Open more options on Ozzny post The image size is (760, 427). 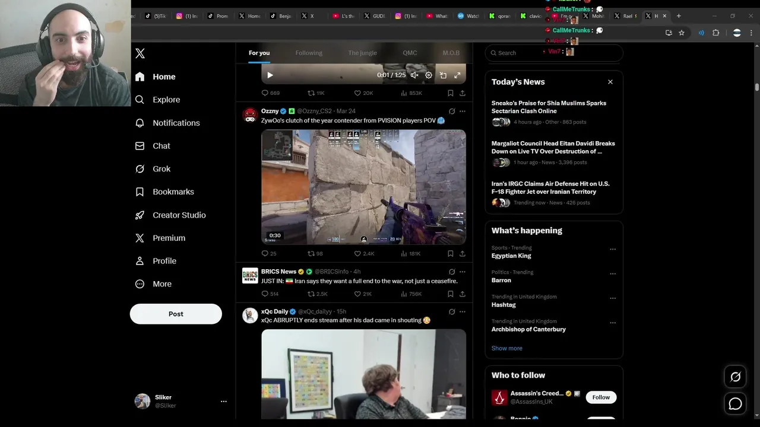463,111
